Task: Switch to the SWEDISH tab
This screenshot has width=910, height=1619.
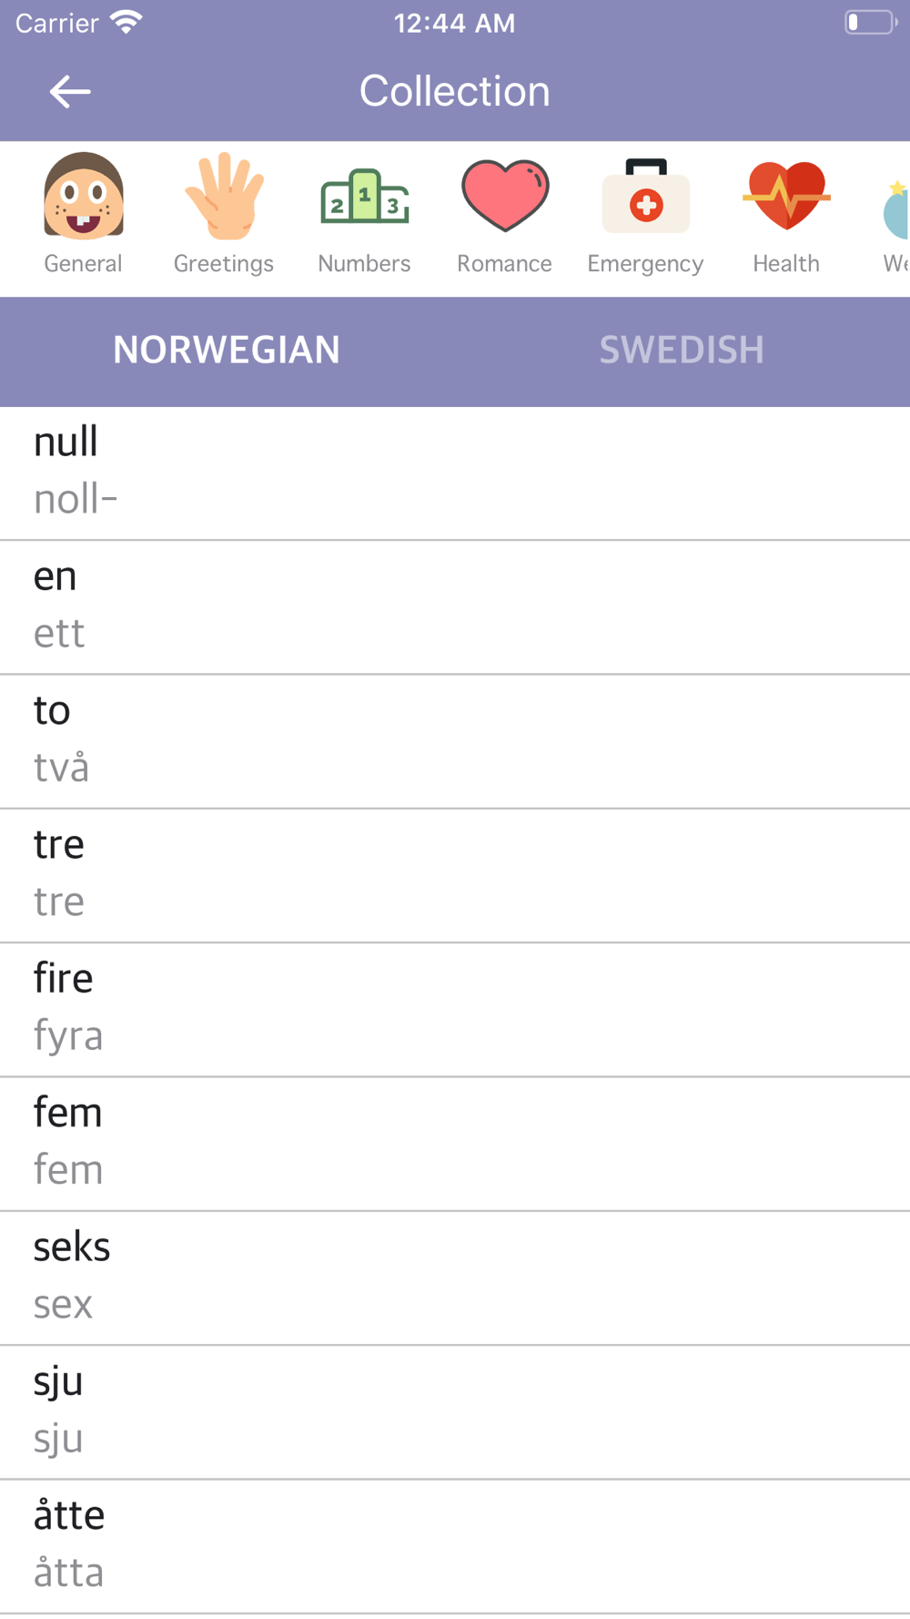Action: click(x=682, y=351)
